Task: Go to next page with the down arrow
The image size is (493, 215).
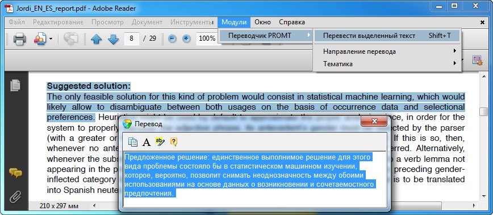Action: coord(113,39)
